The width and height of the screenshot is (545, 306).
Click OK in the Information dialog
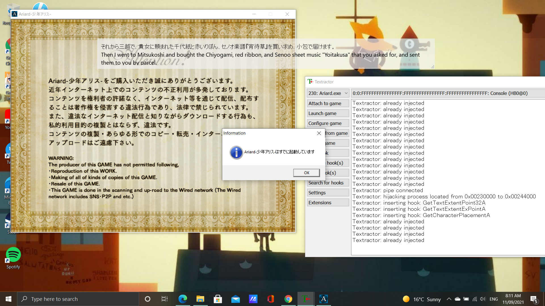[307, 173]
